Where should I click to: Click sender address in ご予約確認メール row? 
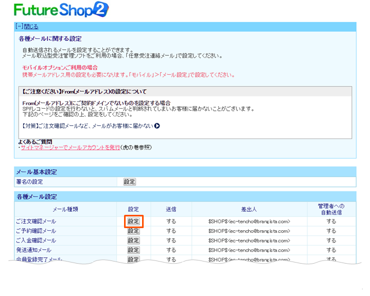click(x=249, y=231)
